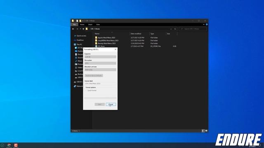264x148 pixels.
Task: Expand the address bar history dropdown
Action: 171,29
